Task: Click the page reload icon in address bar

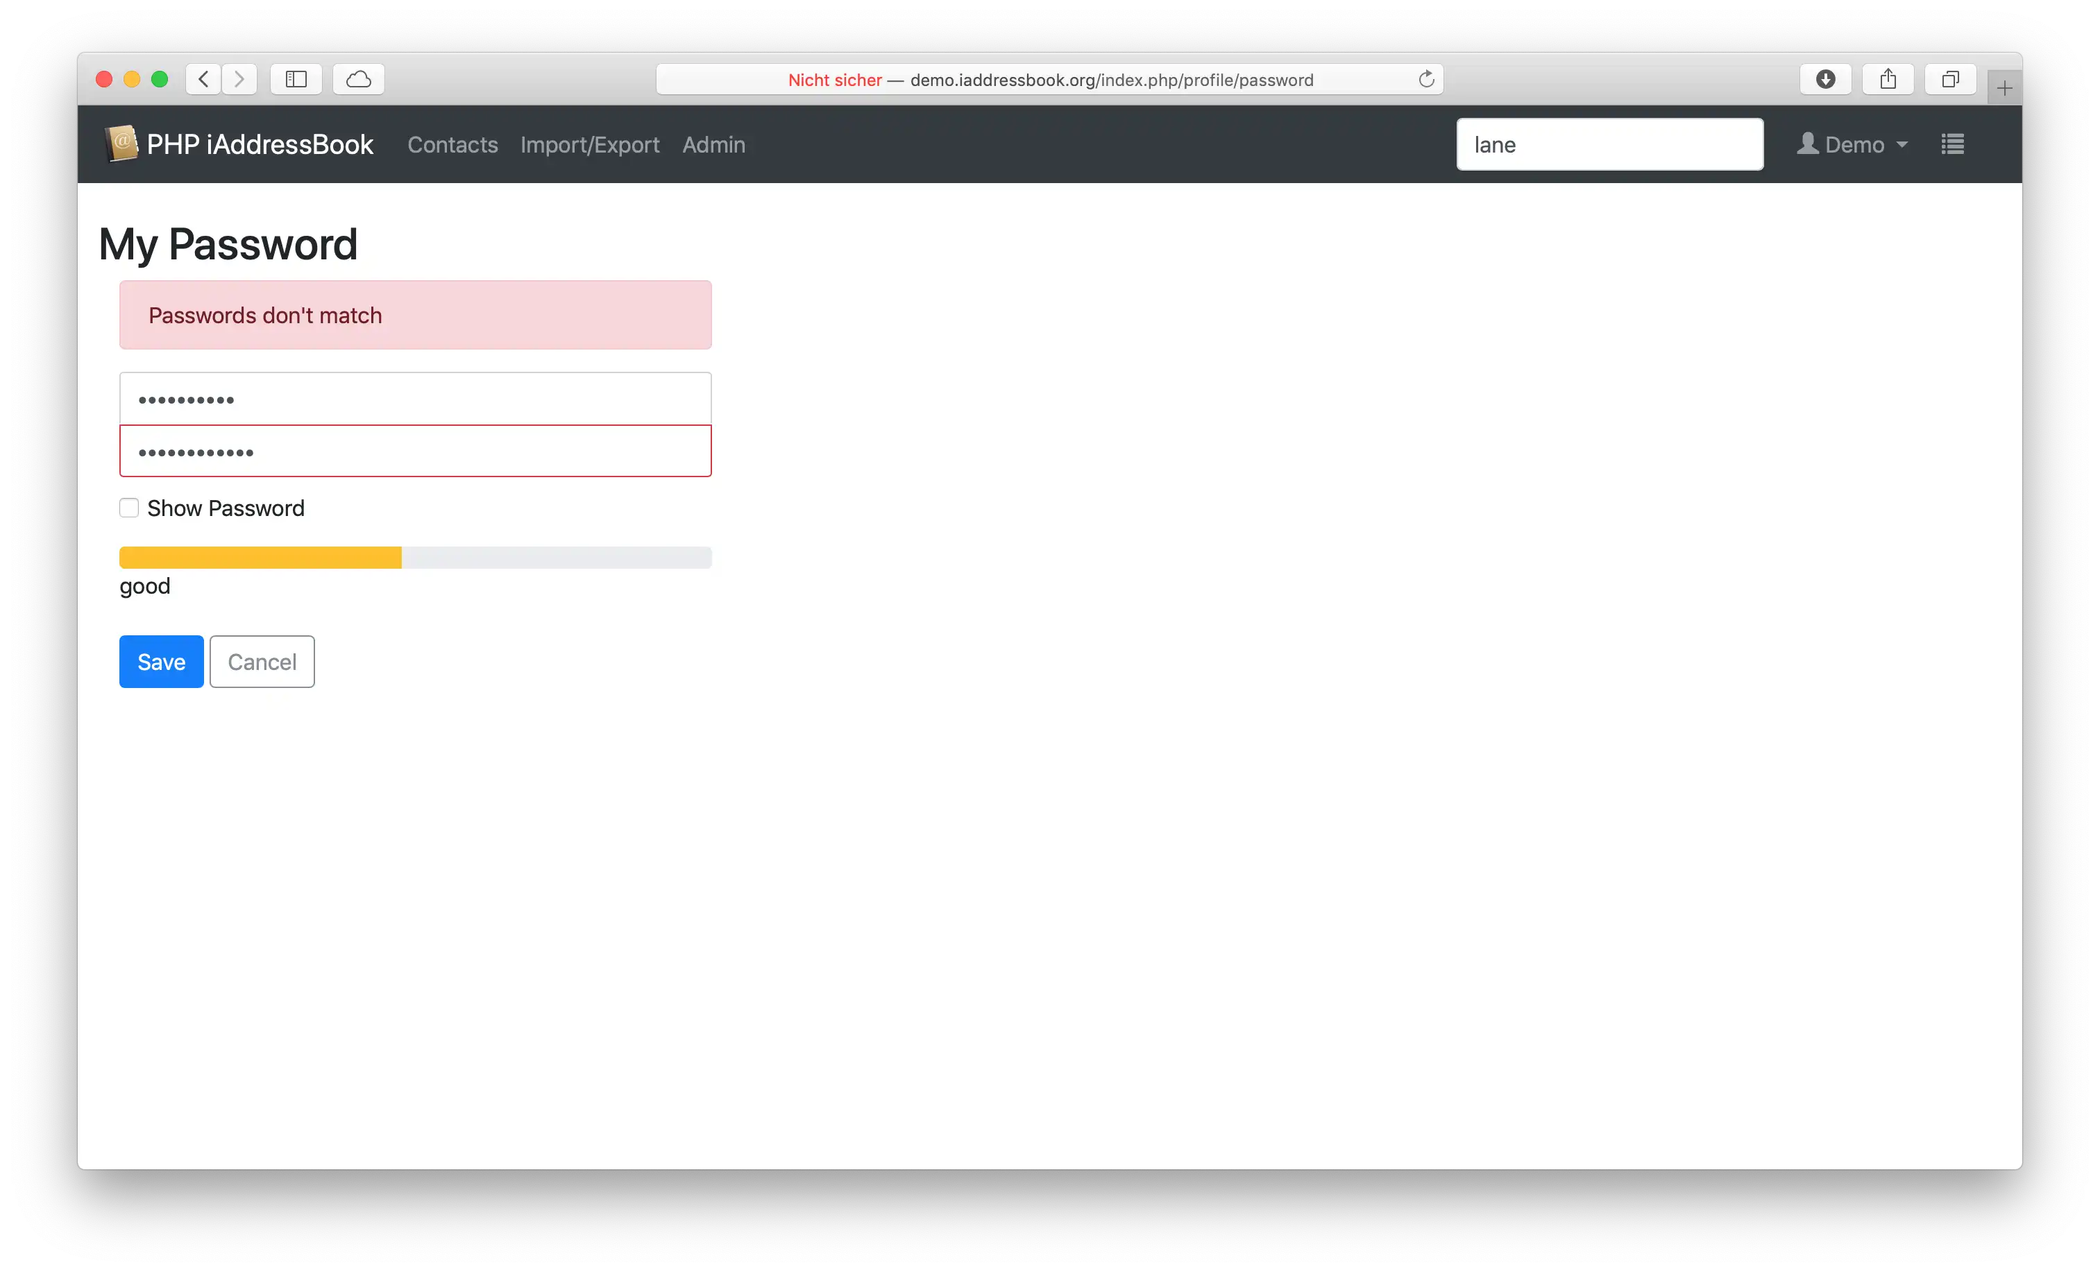Action: pos(1425,79)
